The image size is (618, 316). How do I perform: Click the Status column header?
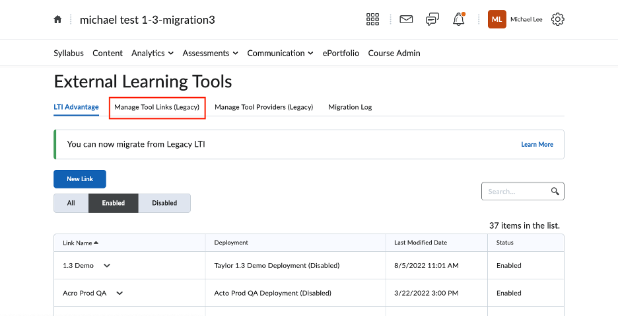505,243
